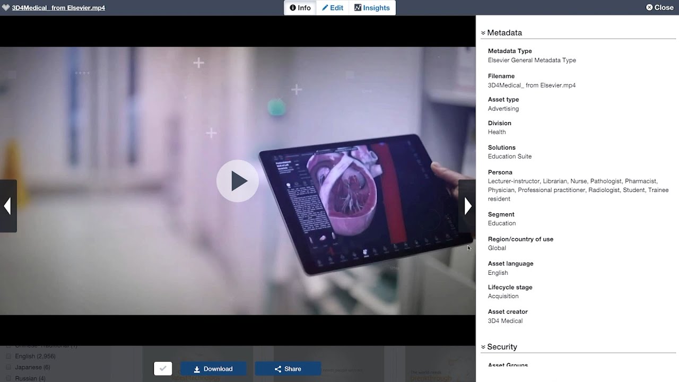Click the 'English' asset language value
679x382 pixels.
(x=498, y=273)
